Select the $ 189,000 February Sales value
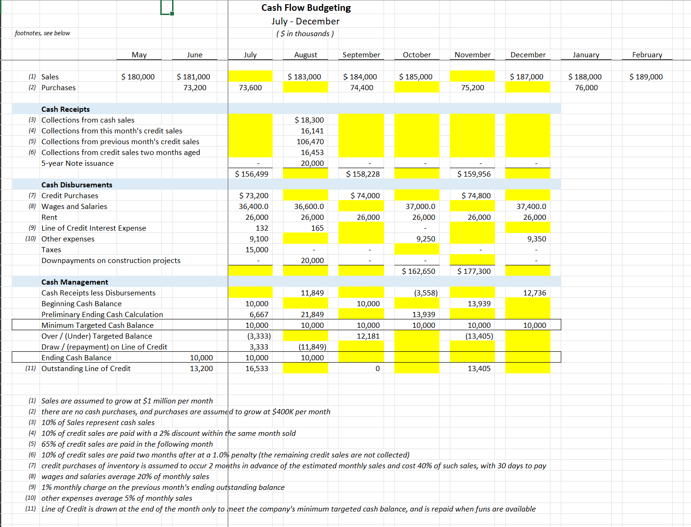This screenshot has height=527, width=691. [646, 77]
